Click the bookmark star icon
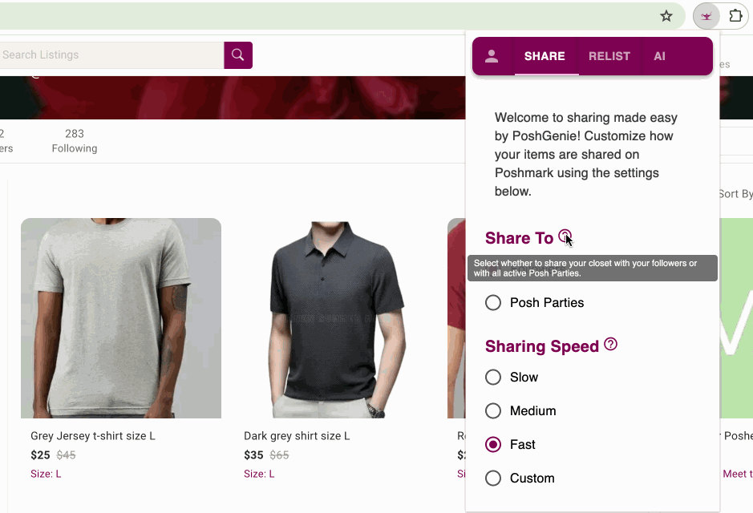The height and width of the screenshot is (513, 753). [666, 16]
